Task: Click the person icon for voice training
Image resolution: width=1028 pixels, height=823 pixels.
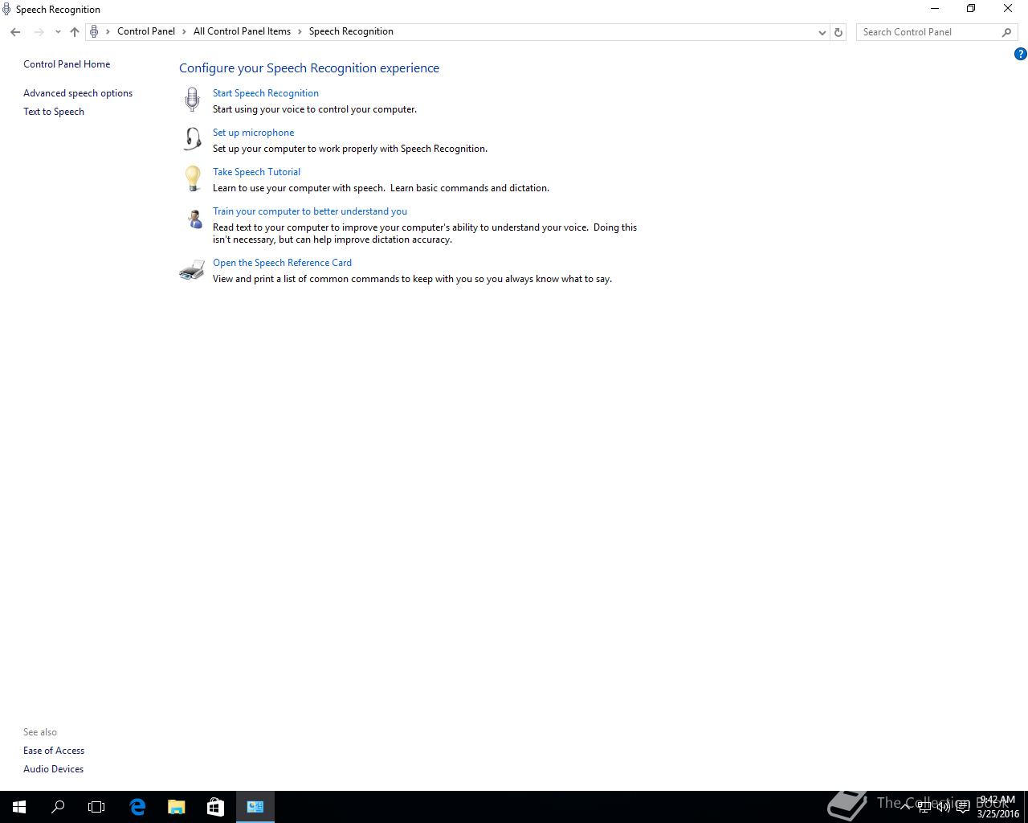Action: [x=194, y=219]
